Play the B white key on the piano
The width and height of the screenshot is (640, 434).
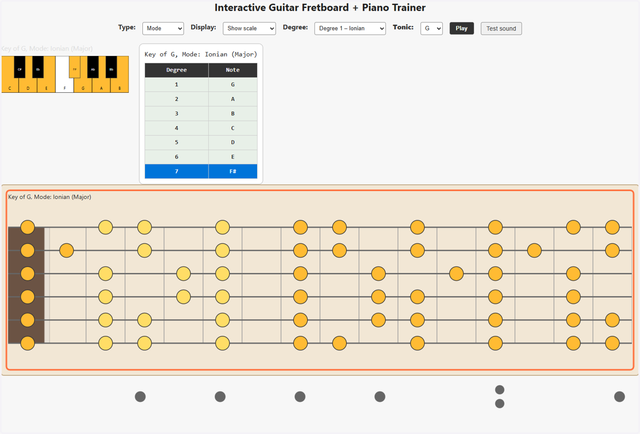pos(119,85)
